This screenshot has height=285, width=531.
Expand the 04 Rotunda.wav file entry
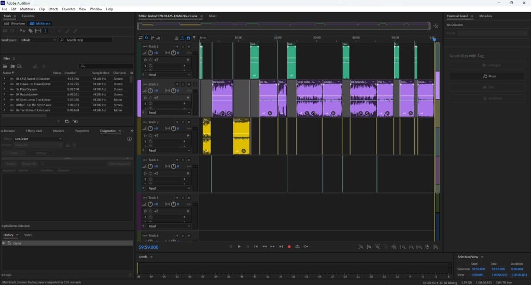pyautogui.click(x=4, y=94)
